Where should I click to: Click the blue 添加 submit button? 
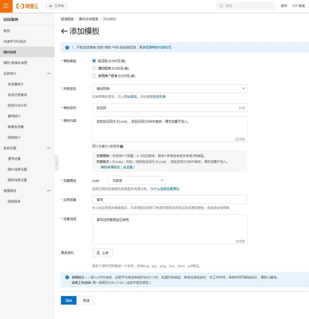(68, 300)
